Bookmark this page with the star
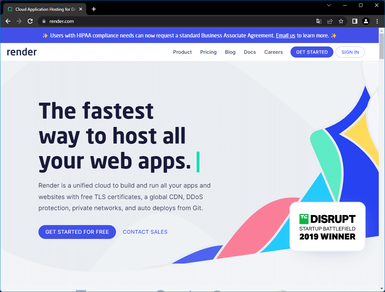 pos(341,22)
